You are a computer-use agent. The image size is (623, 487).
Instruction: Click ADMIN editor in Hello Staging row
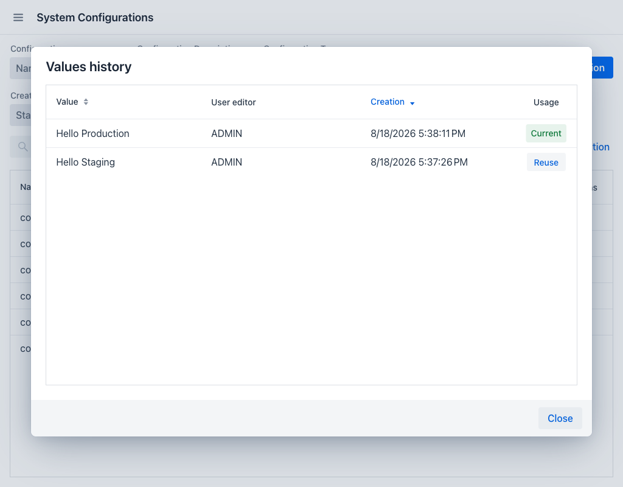tap(226, 162)
